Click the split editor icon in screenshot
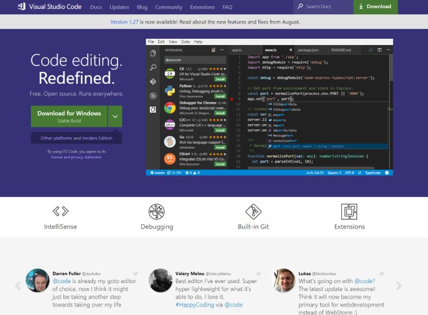This screenshot has height=315, width=428. coord(379,50)
